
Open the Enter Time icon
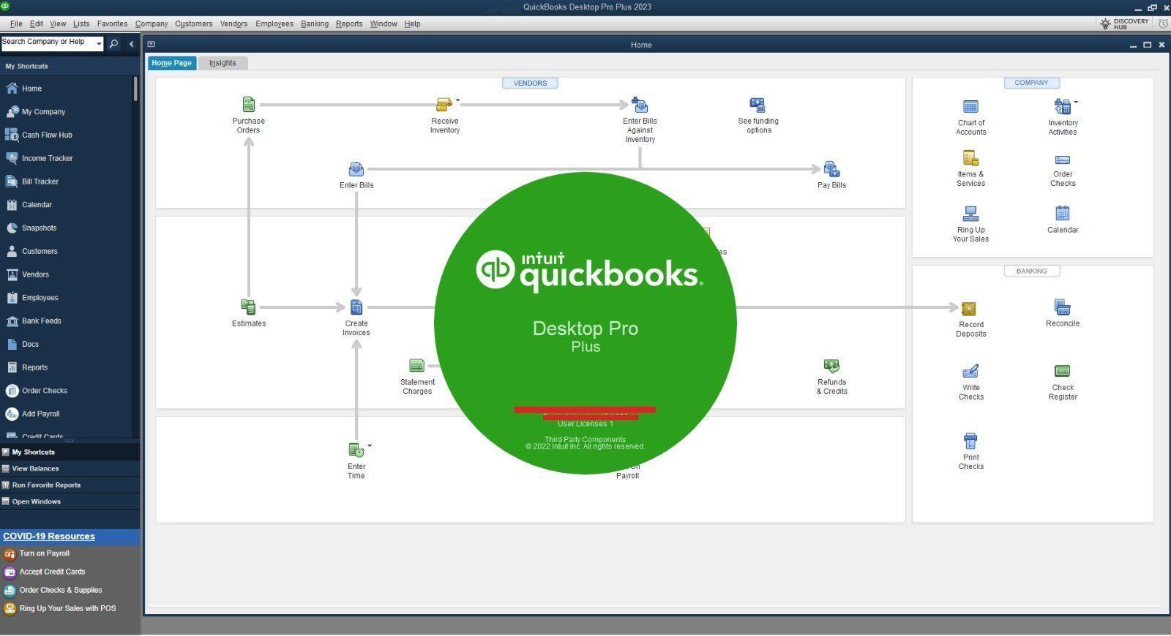coord(356,450)
